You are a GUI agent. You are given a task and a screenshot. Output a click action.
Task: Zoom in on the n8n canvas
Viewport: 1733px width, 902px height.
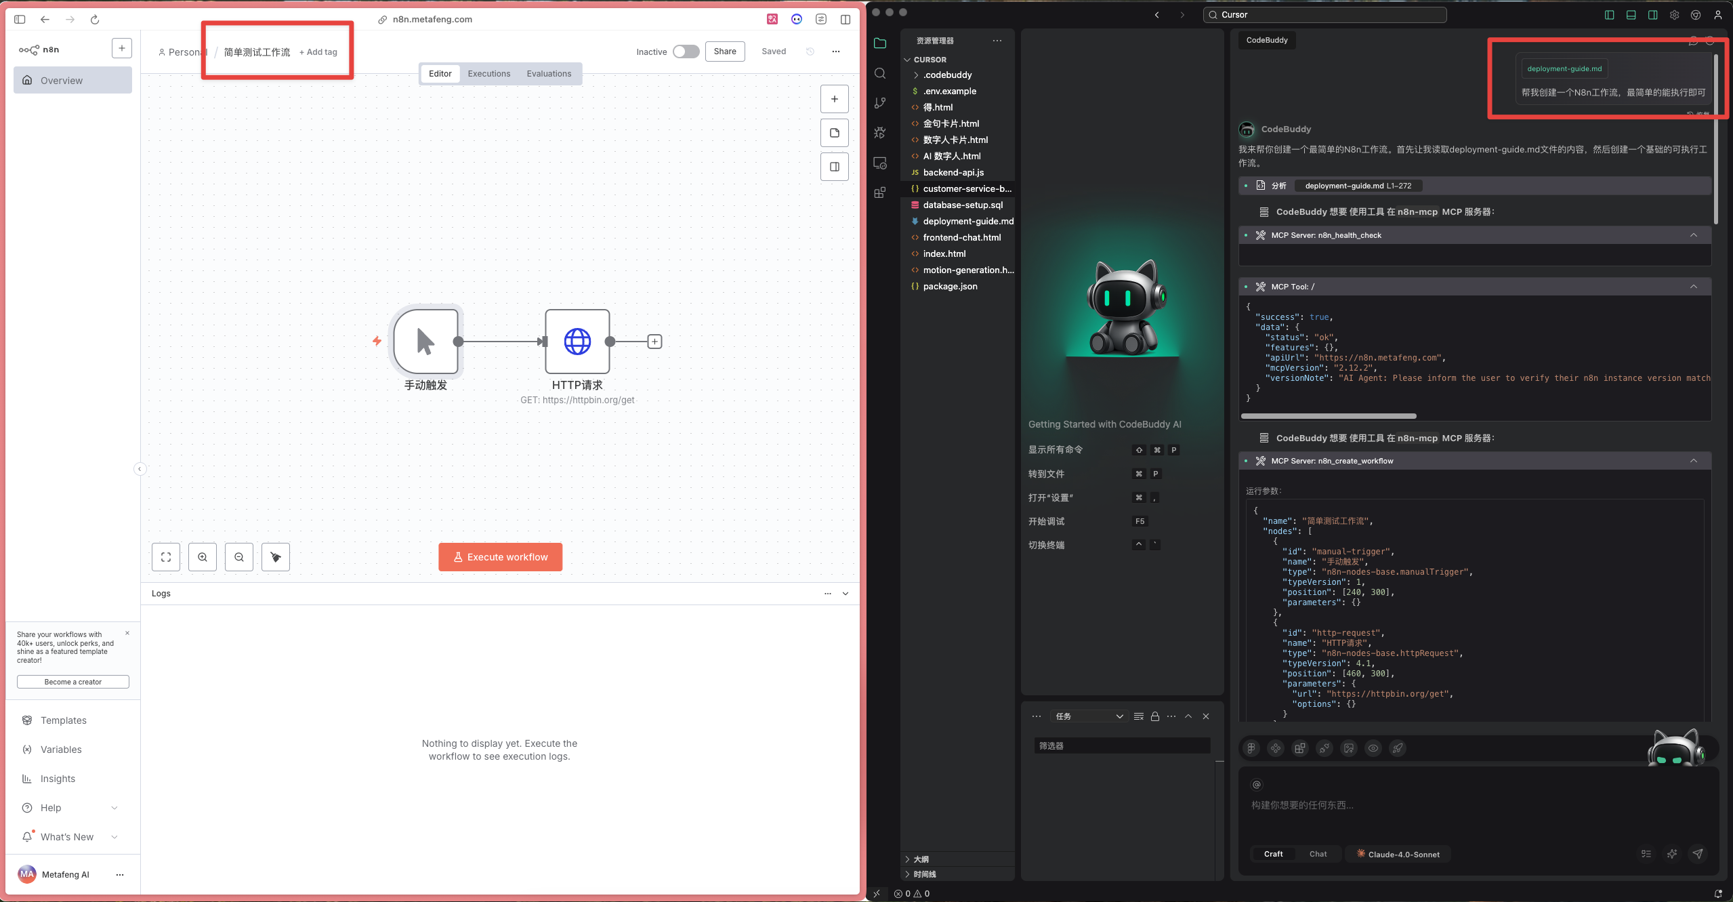[203, 557]
